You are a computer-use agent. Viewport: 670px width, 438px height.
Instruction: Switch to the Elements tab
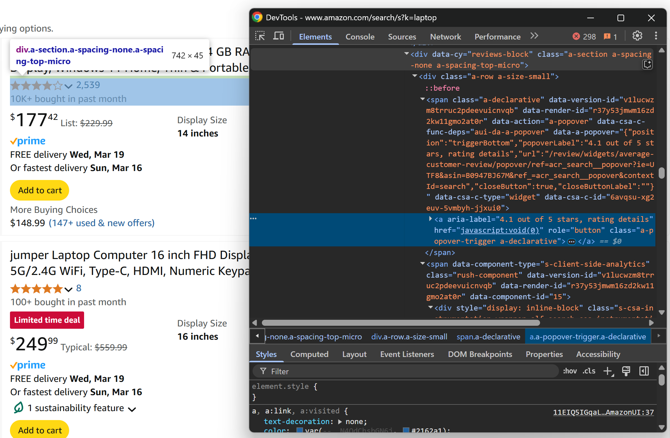(315, 37)
